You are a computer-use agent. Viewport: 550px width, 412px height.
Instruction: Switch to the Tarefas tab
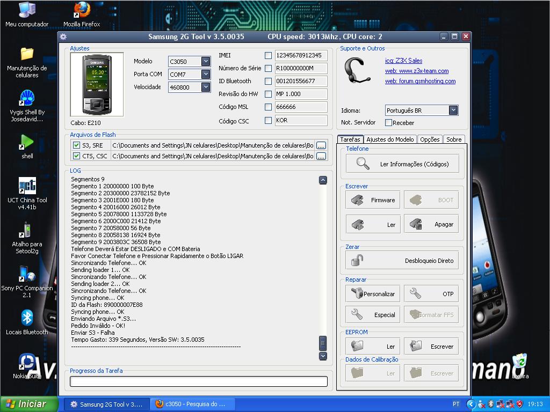(350, 139)
